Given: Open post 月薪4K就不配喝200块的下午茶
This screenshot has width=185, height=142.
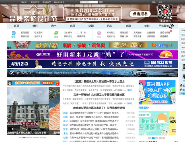Looking at the screenshot, I should (94, 138).
